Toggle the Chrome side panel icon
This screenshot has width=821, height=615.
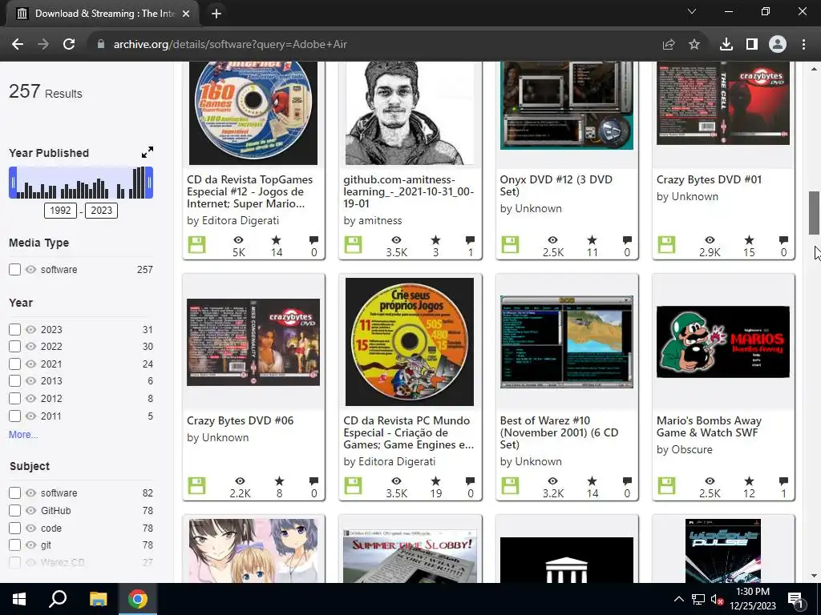tap(752, 45)
